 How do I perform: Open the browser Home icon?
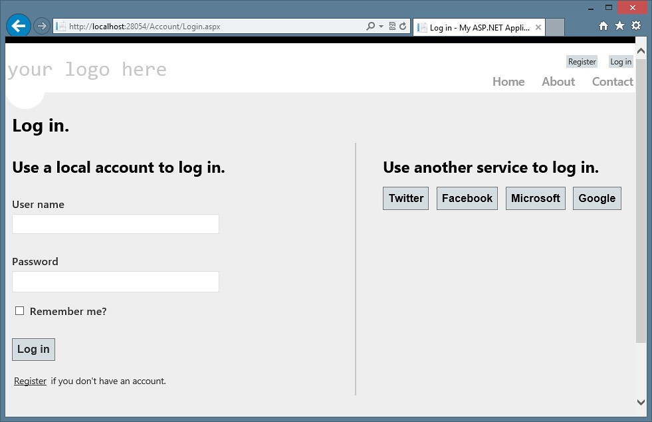point(603,26)
